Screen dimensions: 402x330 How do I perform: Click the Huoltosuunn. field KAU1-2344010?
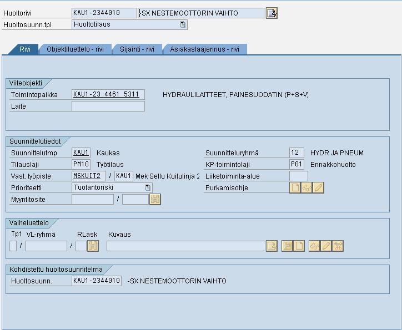[97, 281]
